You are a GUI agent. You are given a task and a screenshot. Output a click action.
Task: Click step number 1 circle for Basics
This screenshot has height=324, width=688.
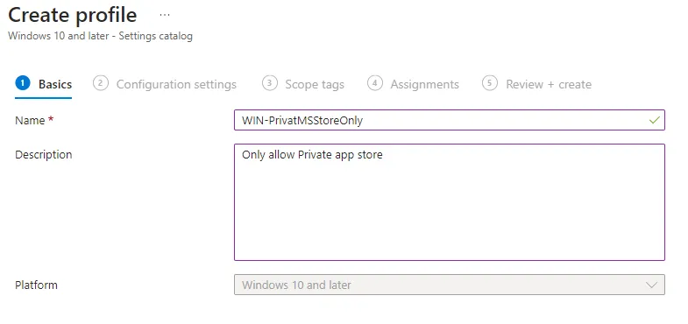pyautogui.click(x=23, y=83)
